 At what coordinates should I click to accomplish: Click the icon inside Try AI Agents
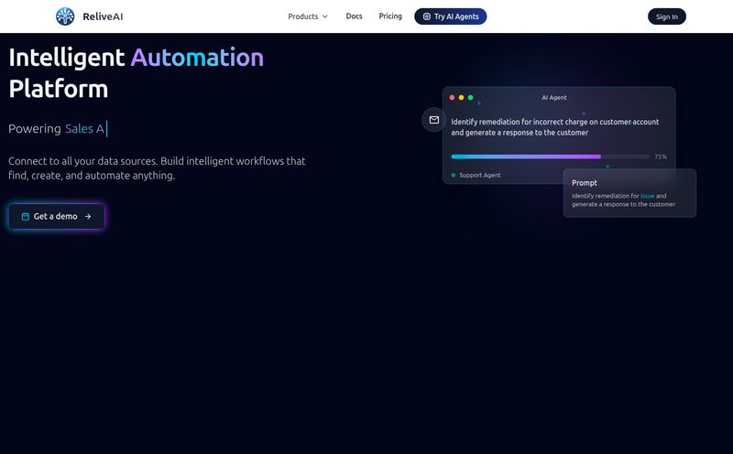pos(427,16)
